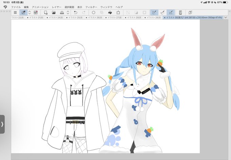Switch to the イラスト25 tab

pos(75,18)
